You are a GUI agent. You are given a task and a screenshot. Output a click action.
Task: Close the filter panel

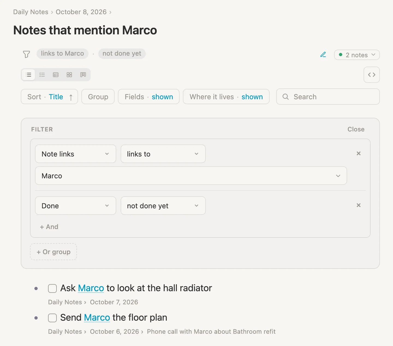point(356,129)
